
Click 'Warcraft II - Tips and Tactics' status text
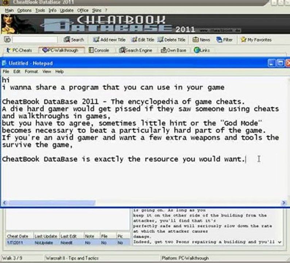tap(72, 258)
